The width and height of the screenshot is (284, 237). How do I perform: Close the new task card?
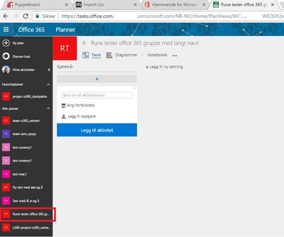134,88
